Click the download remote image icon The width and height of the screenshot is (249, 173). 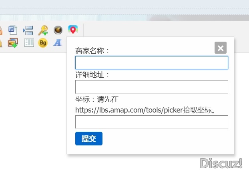coord(13,42)
